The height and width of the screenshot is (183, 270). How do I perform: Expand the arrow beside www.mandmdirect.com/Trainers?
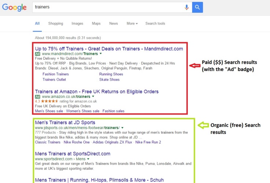pos(101,53)
